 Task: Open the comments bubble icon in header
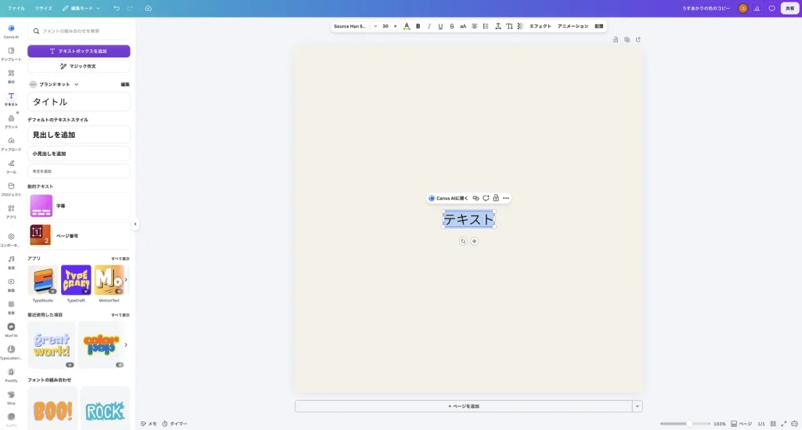[x=771, y=8]
